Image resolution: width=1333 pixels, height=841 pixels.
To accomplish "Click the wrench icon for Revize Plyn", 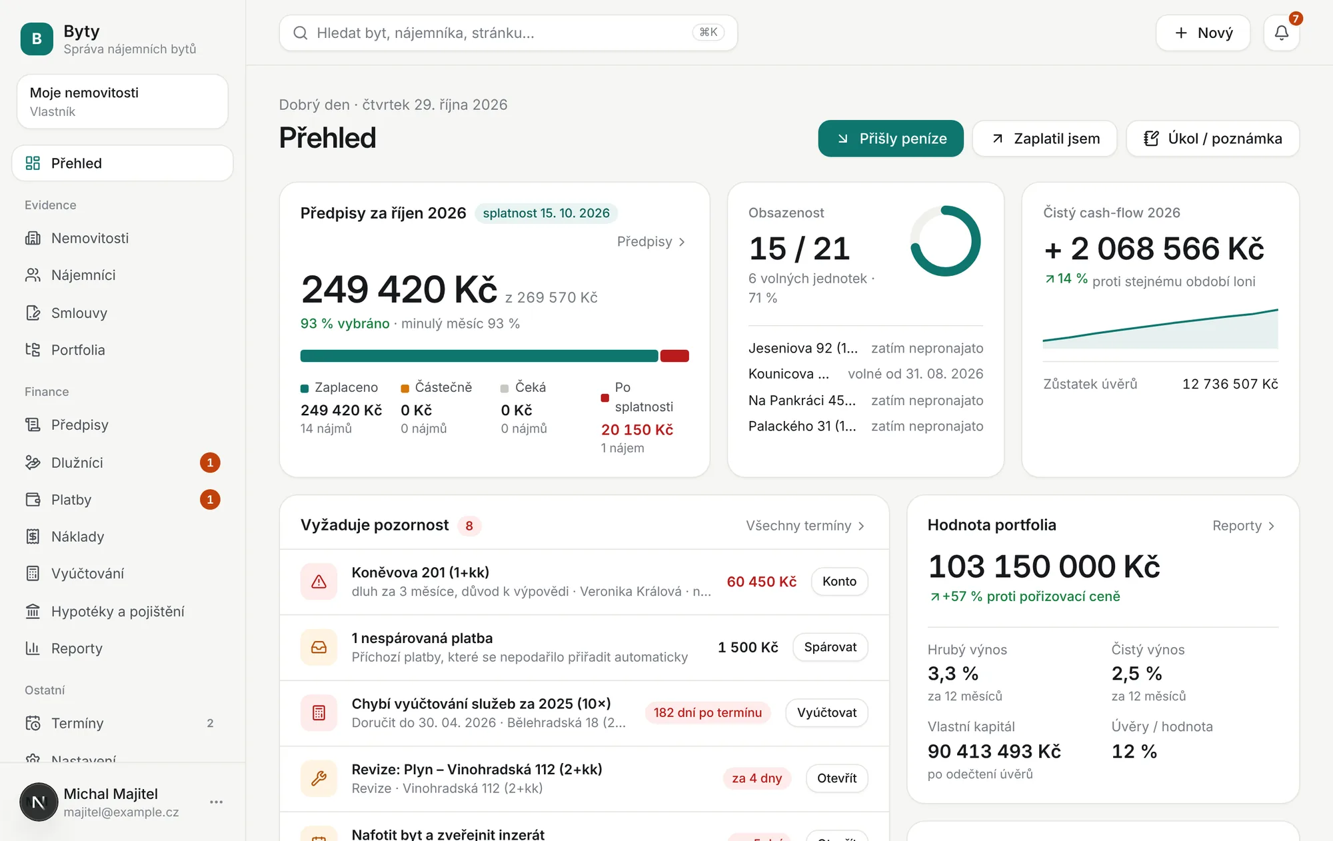I will click(x=319, y=778).
